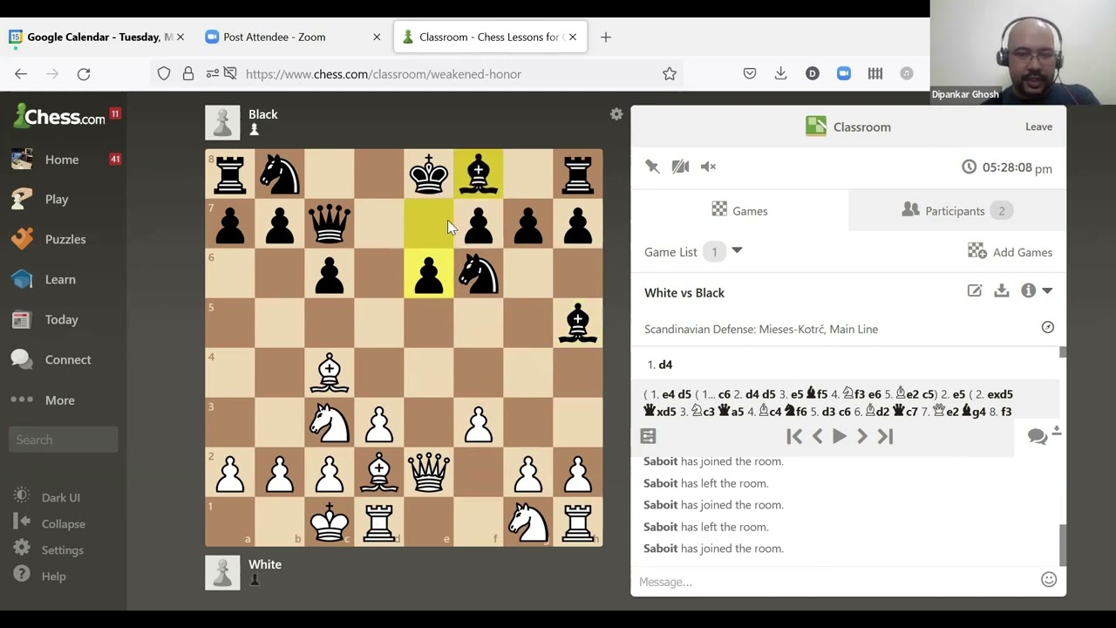Select white bishop on c4
Viewport: 1116px width, 628px height.
point(329,372)
